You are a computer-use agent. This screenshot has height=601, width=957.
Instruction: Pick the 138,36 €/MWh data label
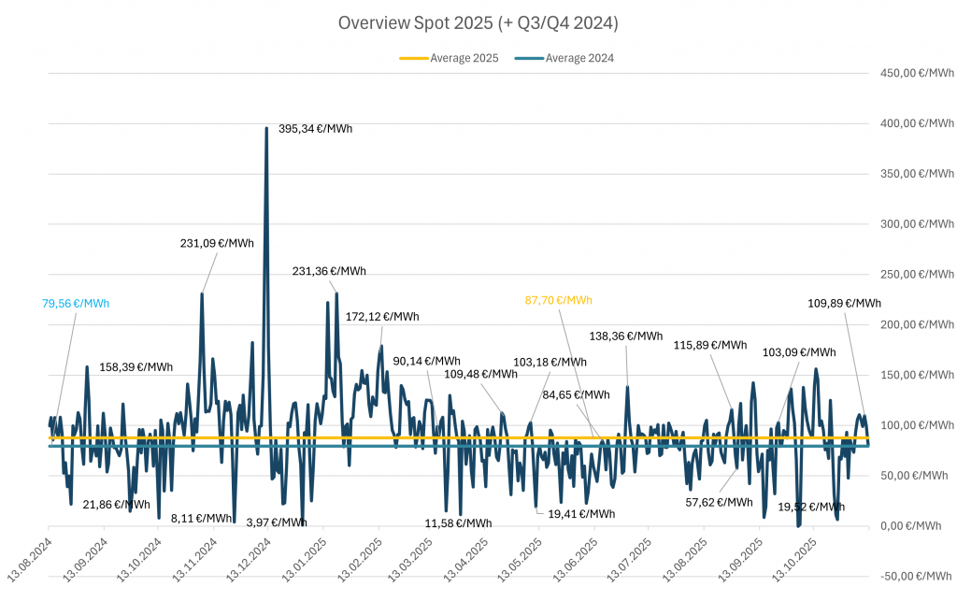(x=625, y=336)
